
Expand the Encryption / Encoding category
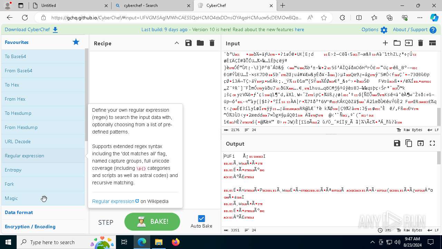click(43, 227)
